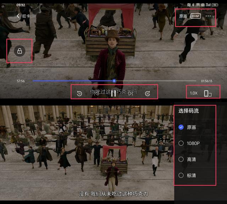The height and width of the screenshot is (204, 227).
Task: Click the blue progress bar handle
Action: [x=114, y=81]
